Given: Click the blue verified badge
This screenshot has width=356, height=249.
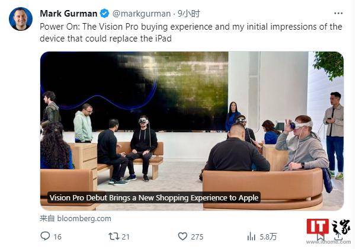Looking at the screenshot, I should (105, 13).
